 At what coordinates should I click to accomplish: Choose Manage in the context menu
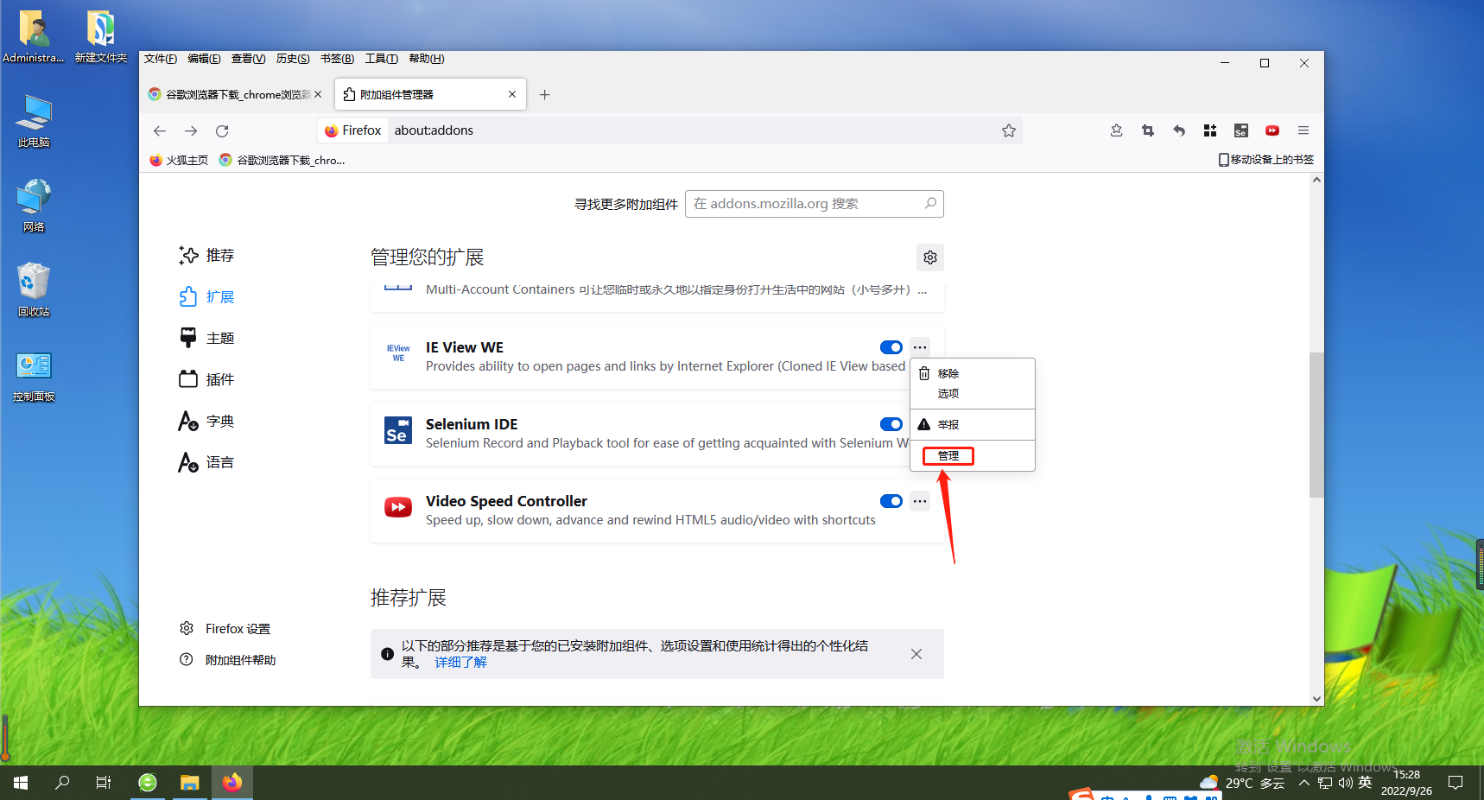972,455
